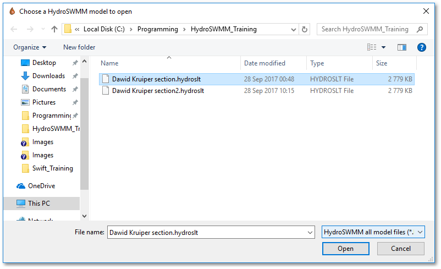Click the date 28 Sep 2017 10:15
This screenshot has width=441, height=269.
269,91
